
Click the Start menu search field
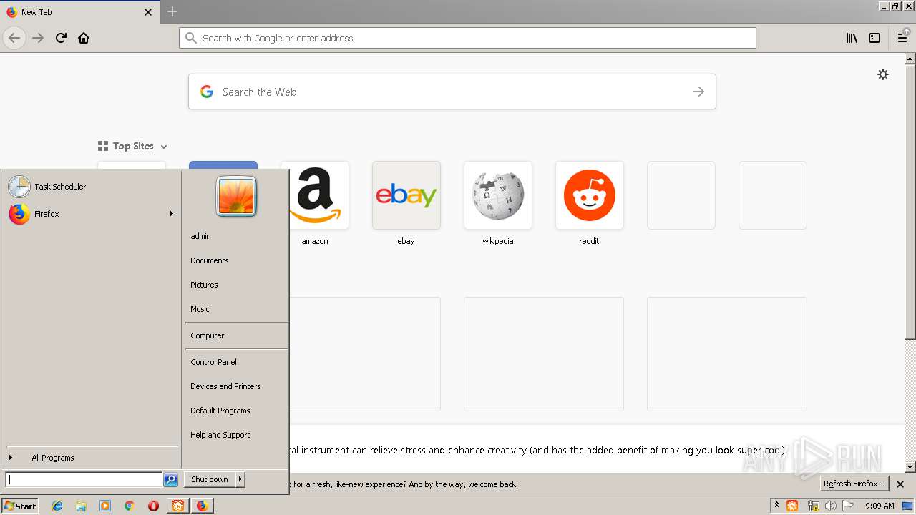[84, 479]
